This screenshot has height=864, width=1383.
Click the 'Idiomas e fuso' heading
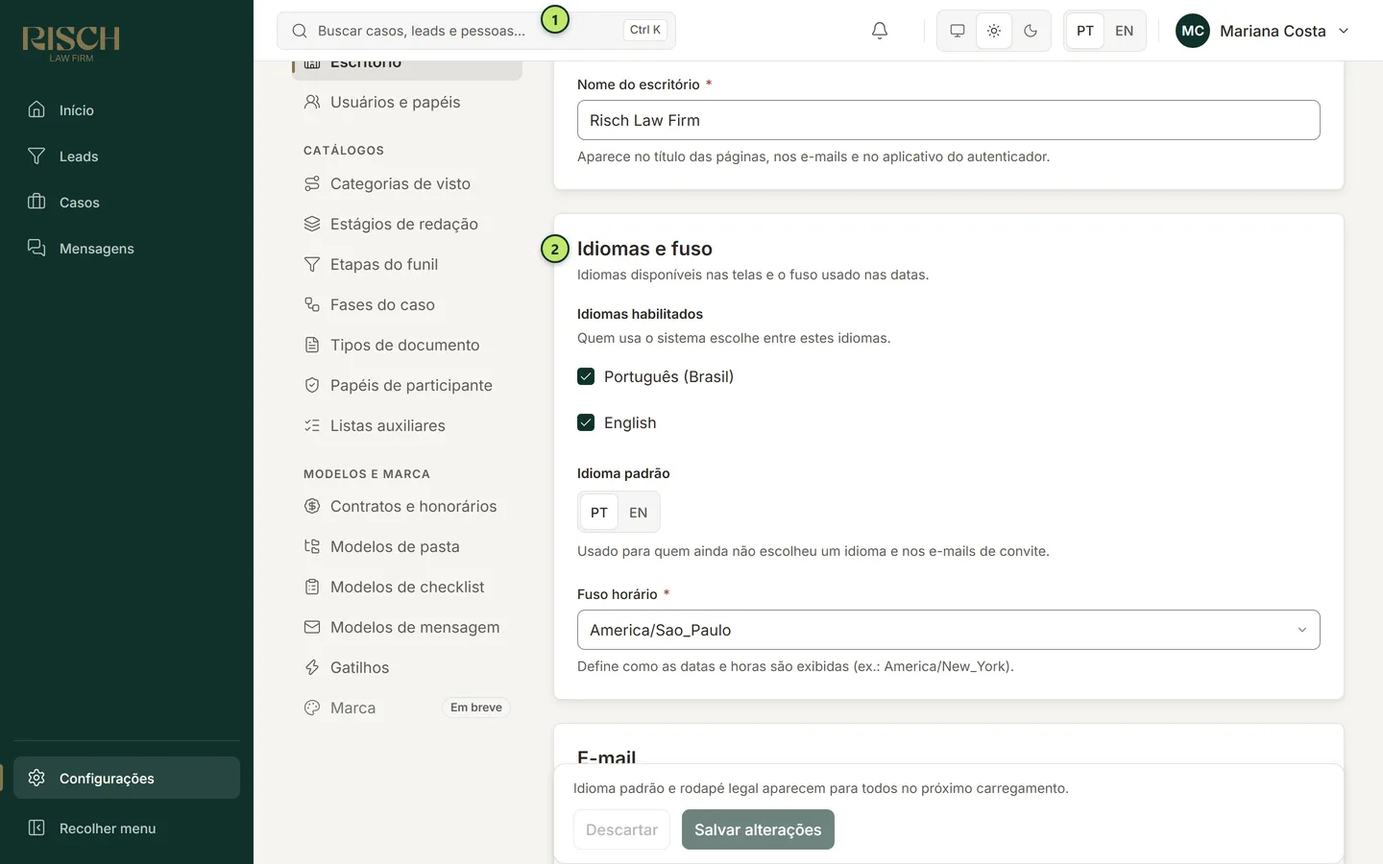(644, 249)
